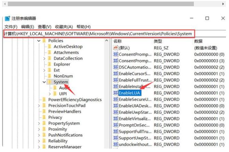Screen dimensions: 229x152
Task: Click the 名称 column header
Action: click(118, 41)
